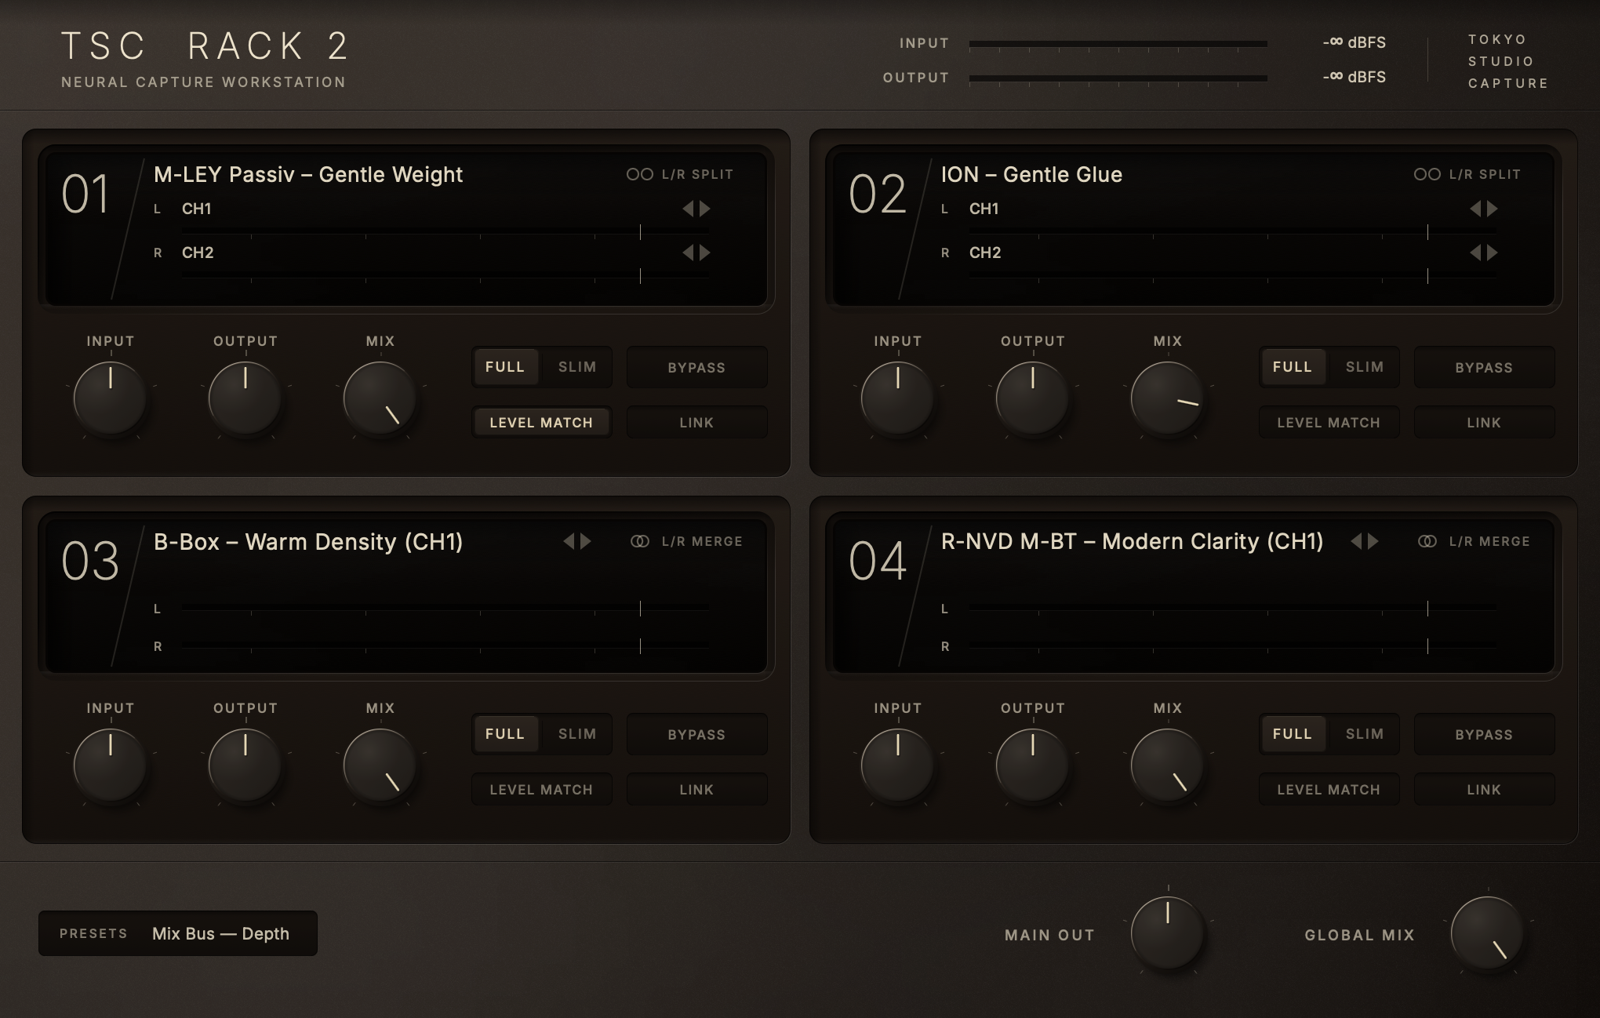Open the Presets selector showing Mix Bus — Depth

178,933
